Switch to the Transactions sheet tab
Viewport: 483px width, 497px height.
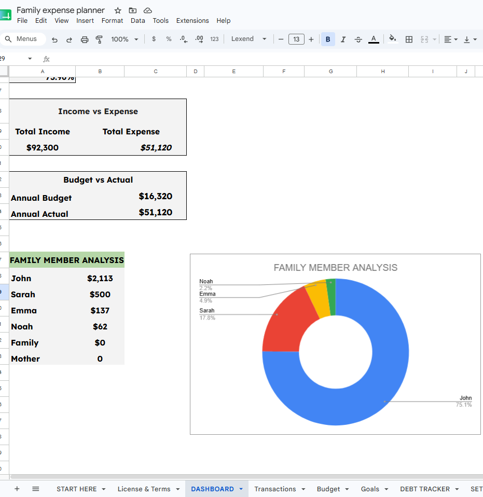coord(275,489)
